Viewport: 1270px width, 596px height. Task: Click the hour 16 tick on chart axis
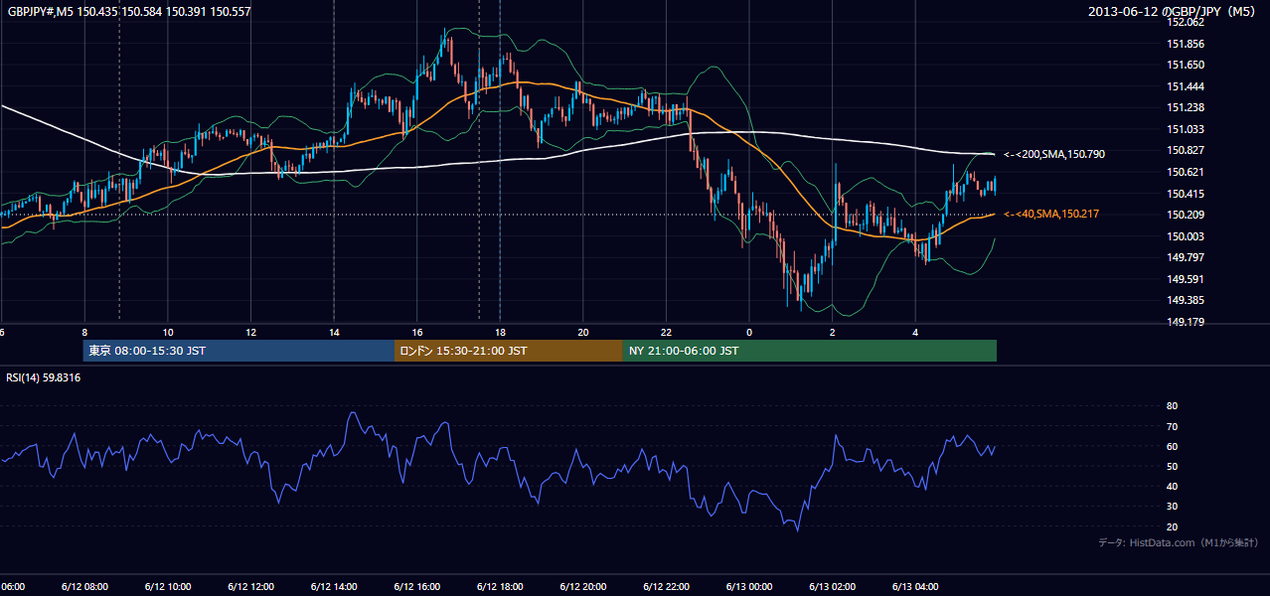(x=417, y=333)
